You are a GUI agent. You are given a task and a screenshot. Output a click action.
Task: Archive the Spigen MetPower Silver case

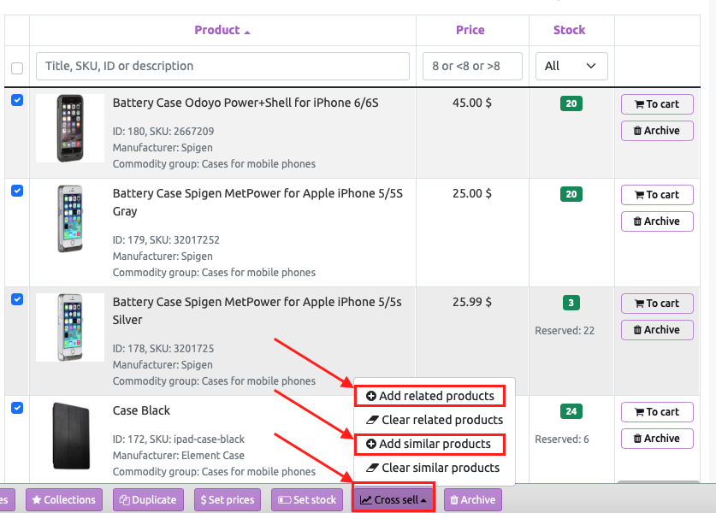coord(657,330)
